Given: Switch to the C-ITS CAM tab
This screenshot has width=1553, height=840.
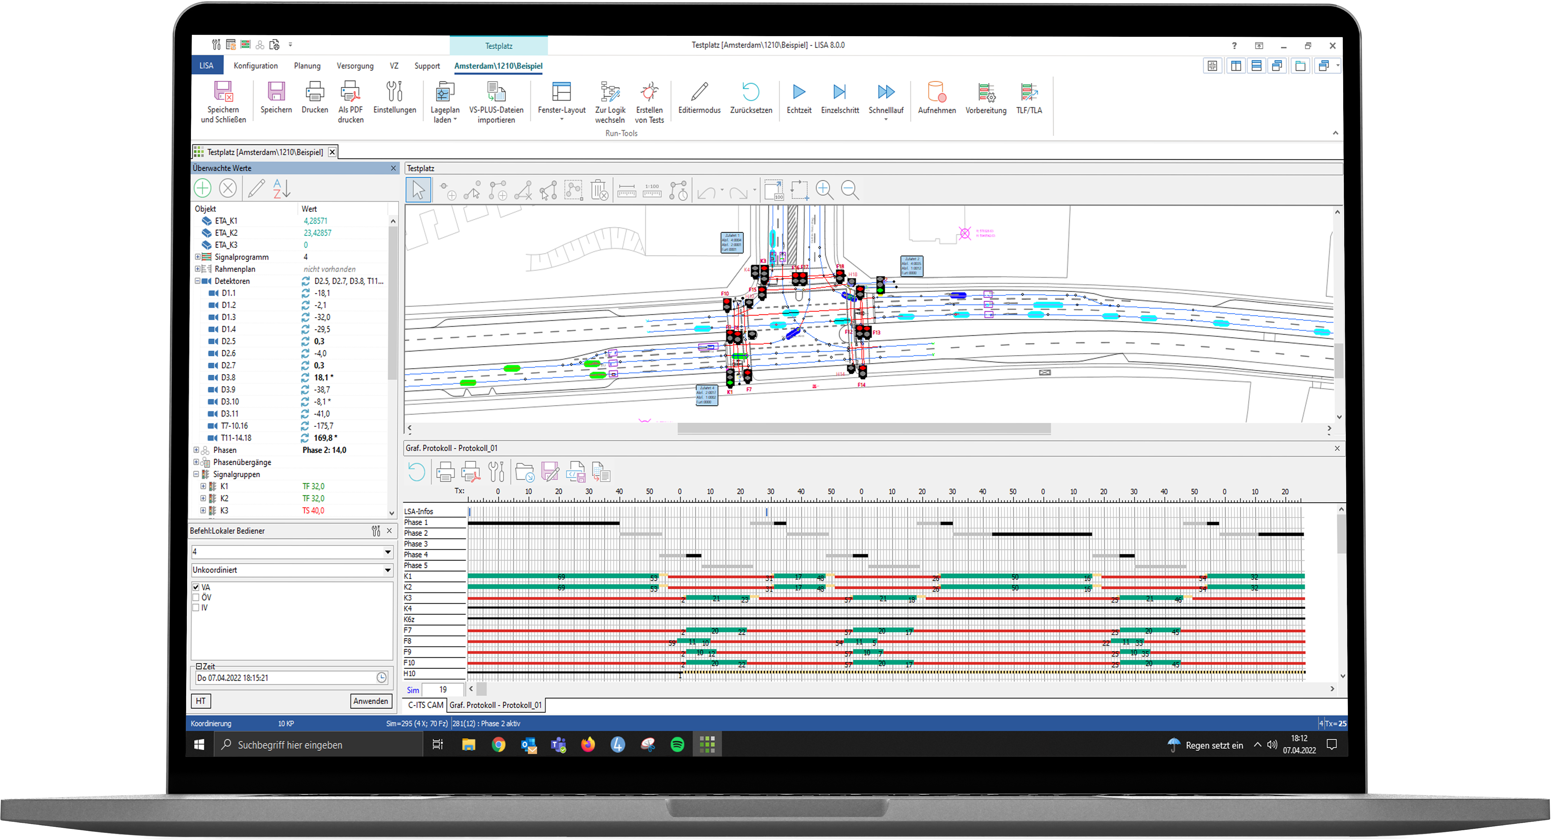Looking at the screenshot, I should tap(426, 706).
